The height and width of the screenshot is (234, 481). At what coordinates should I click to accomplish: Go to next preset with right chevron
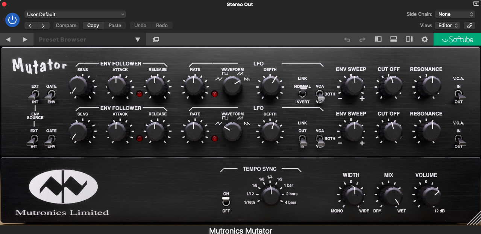43,26
